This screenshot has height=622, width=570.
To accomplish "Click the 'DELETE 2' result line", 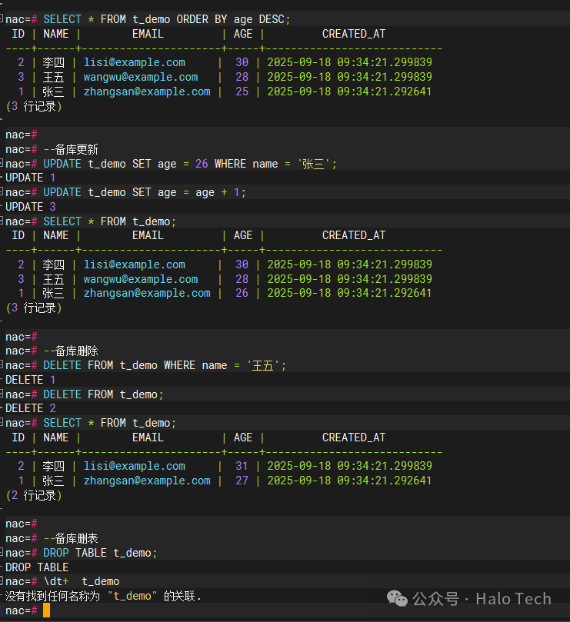I will [30, 408].
